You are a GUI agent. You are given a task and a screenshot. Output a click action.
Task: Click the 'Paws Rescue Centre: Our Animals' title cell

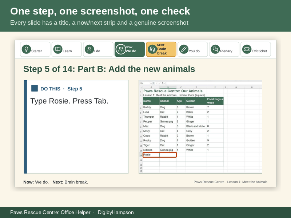tap(173, 91)
